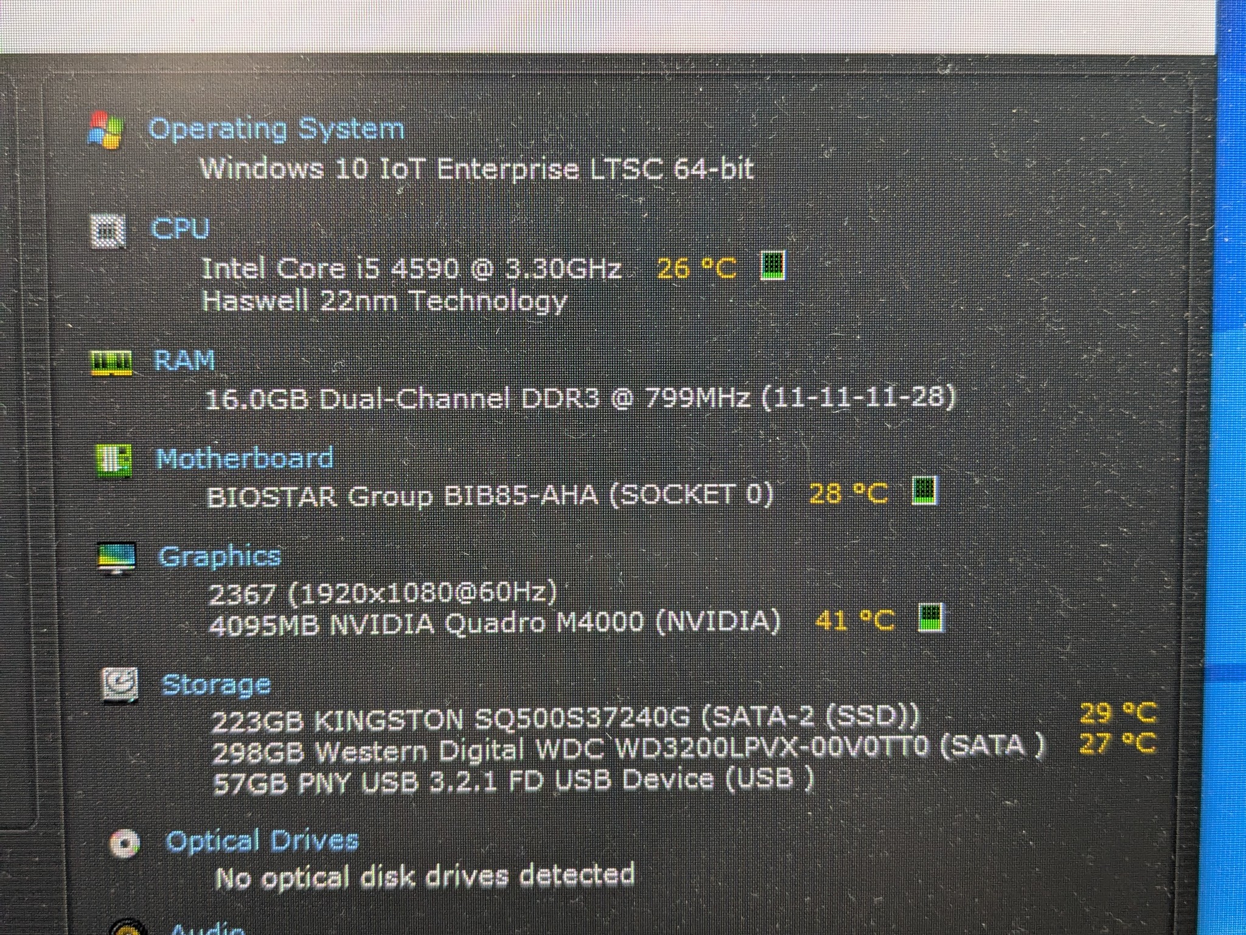This screenshot has height=935, width=1246.
Task: Click the Optical Drives disc icon
Action: tap(125, 843)
